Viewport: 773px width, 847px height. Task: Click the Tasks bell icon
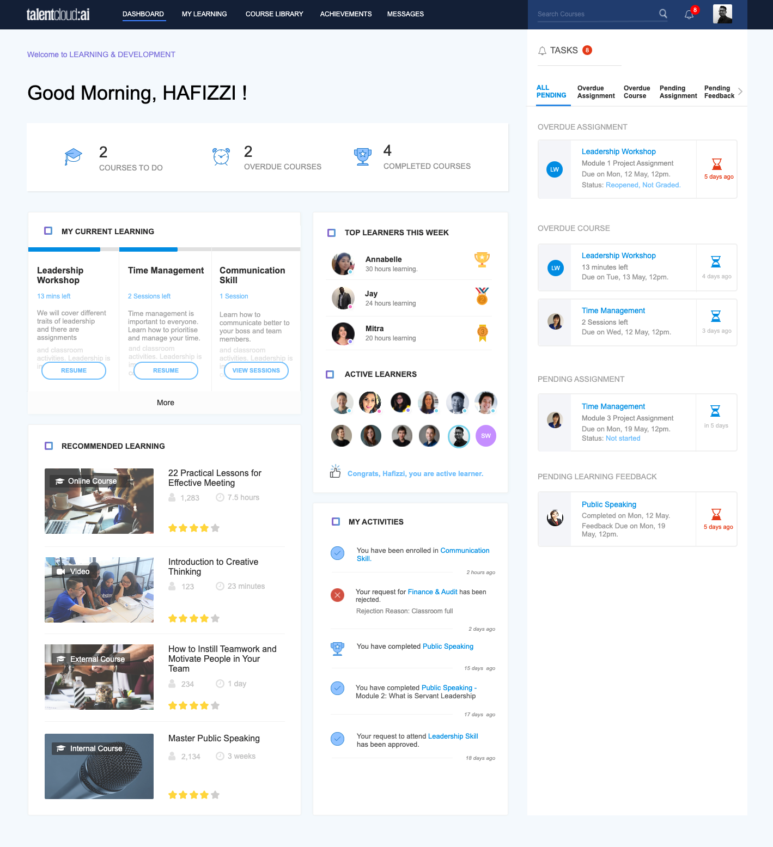point(542,51)
